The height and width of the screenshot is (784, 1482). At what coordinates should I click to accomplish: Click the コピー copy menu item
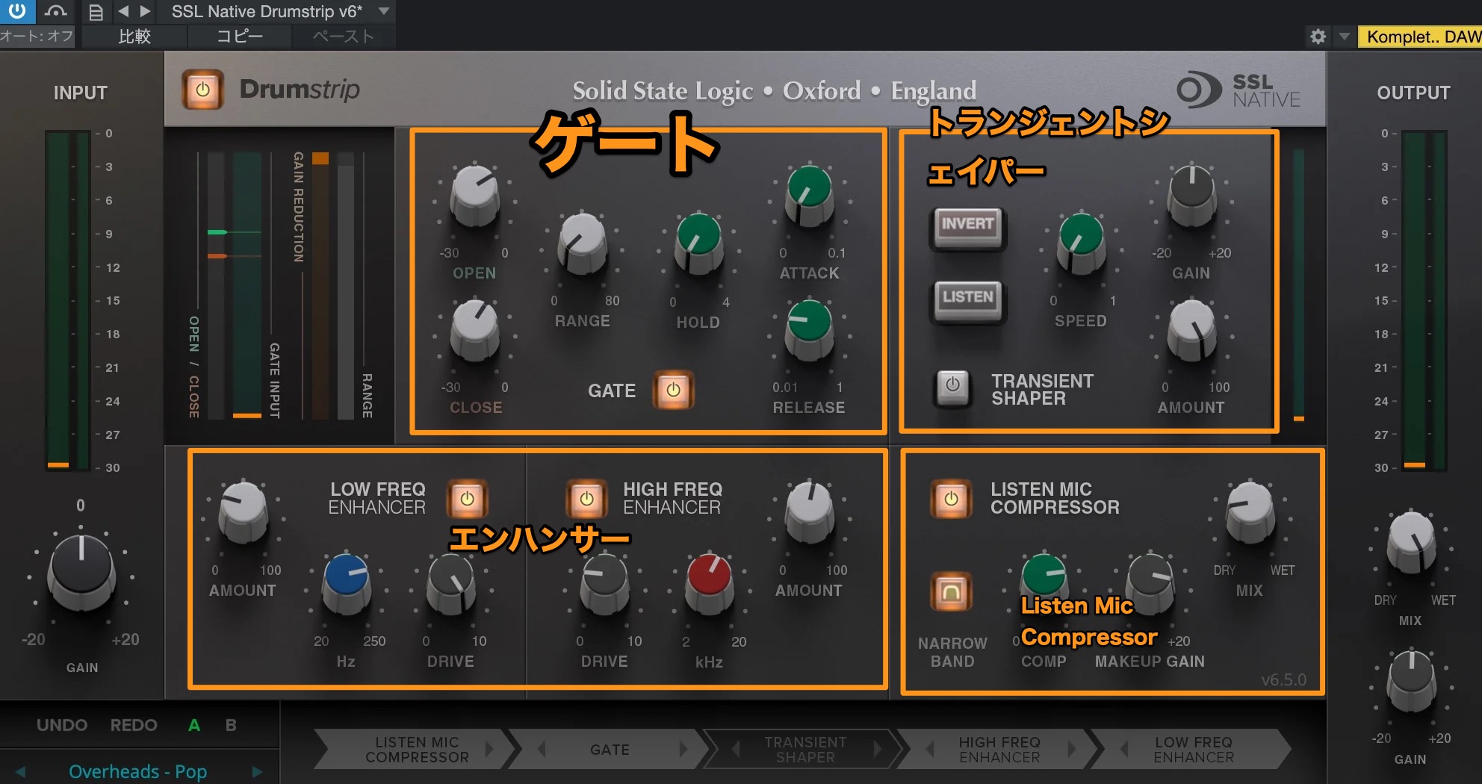(239, 37)
